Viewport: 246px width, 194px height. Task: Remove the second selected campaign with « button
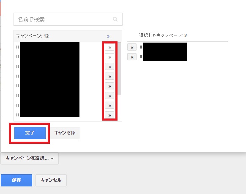pos(132,57)
